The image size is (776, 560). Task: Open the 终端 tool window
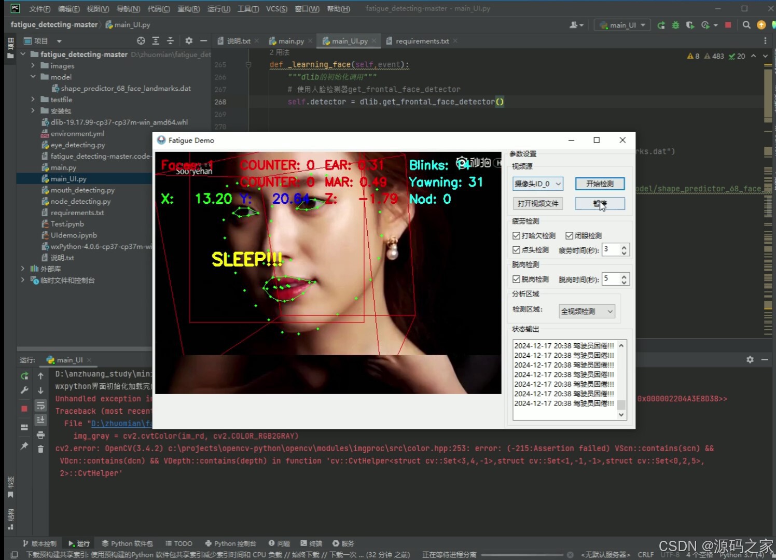pyautogui.click(x=311, y=543)
